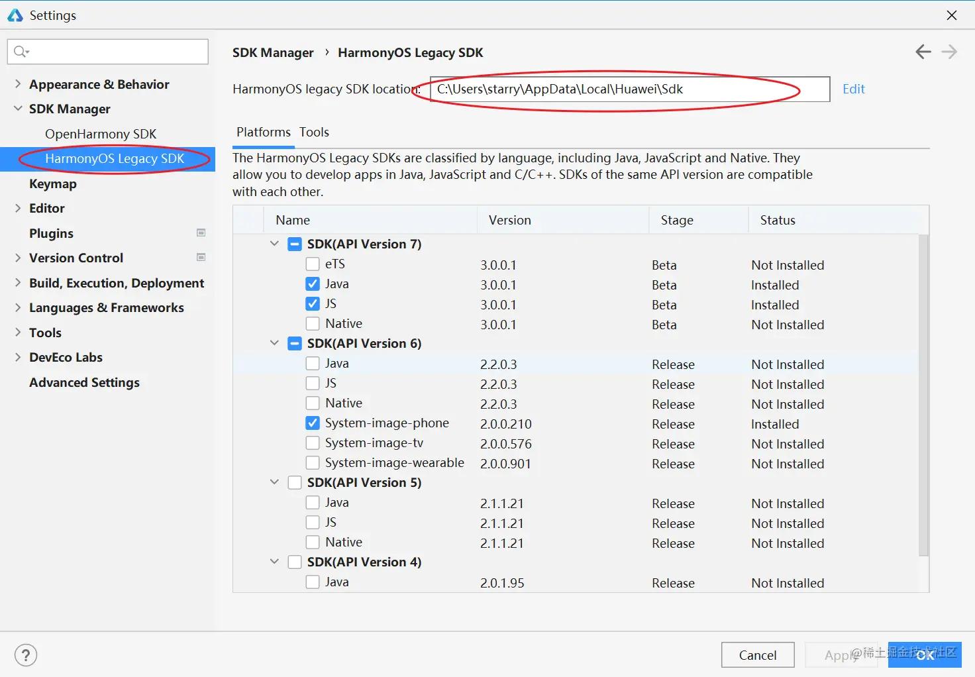The width and height of the screenshot is (975, 677).
Task: Click SDK Manager in the breadcrumb
Action: 273,52
